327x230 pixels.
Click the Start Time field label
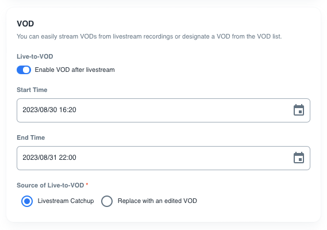[x=32, y=90]
